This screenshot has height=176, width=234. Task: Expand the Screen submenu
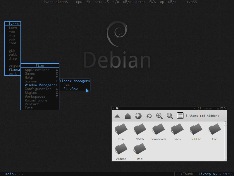point(57,81)
